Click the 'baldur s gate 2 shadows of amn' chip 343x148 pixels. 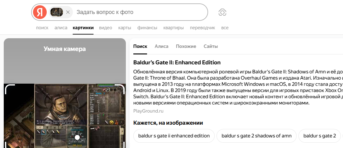pos(256,136)
